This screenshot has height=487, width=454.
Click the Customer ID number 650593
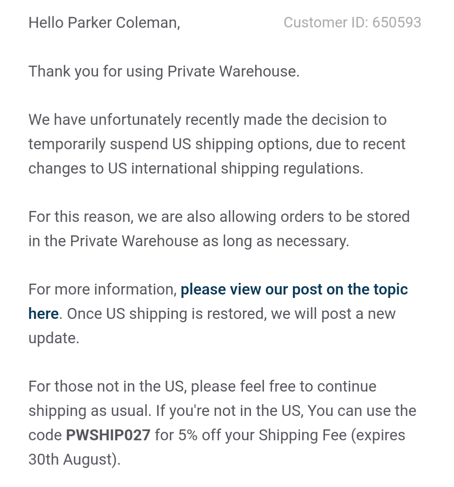[x=396, y=23]
